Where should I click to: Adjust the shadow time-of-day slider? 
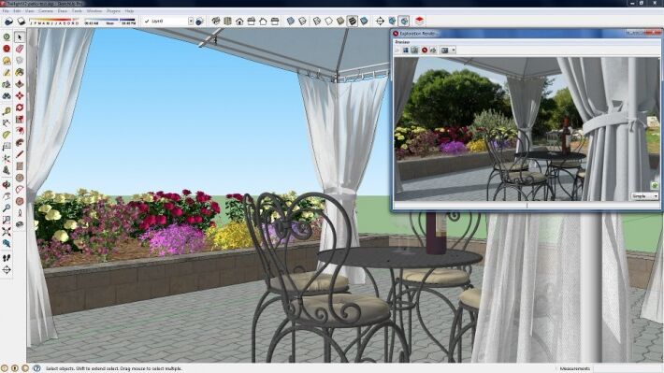point(110,21)
